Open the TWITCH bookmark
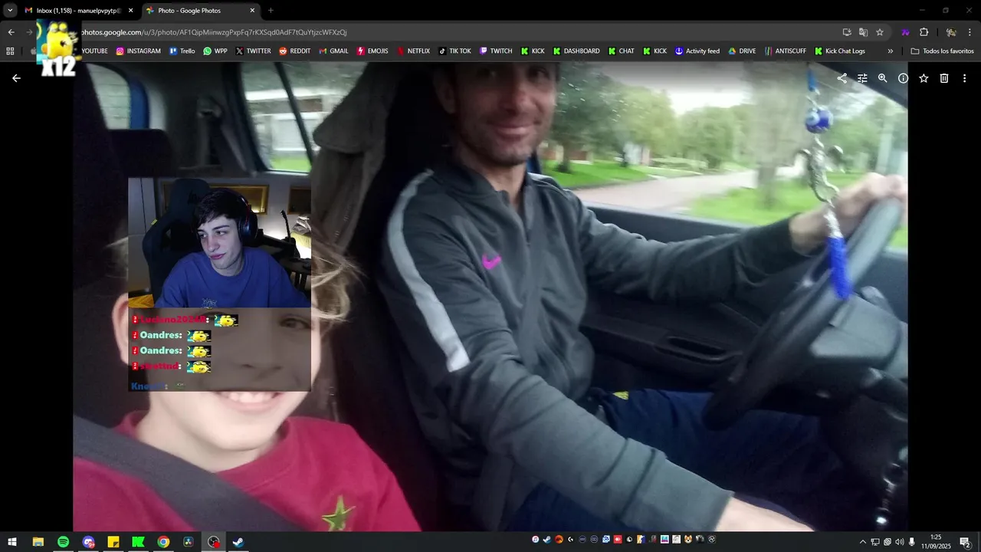 click(x=496, y=51)
